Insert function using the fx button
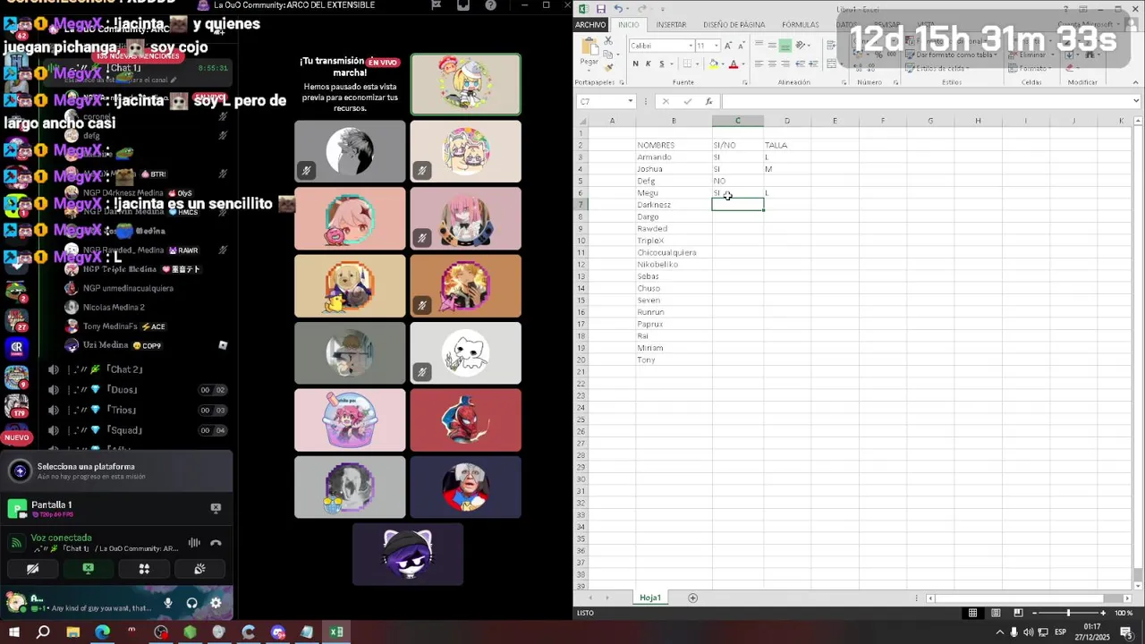Image resolution: width=1145 pixels, height=644 pixels. [708, 101]
